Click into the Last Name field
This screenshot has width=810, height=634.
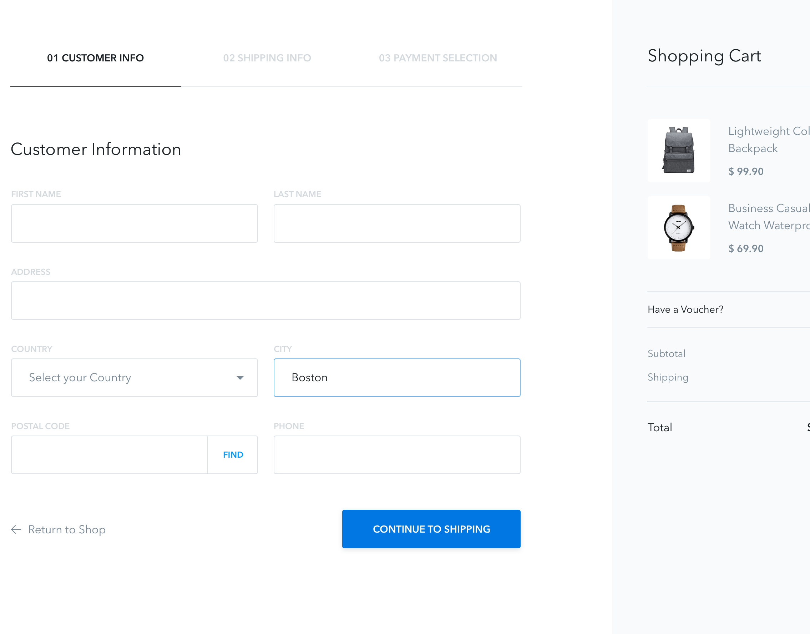(397, 223)
